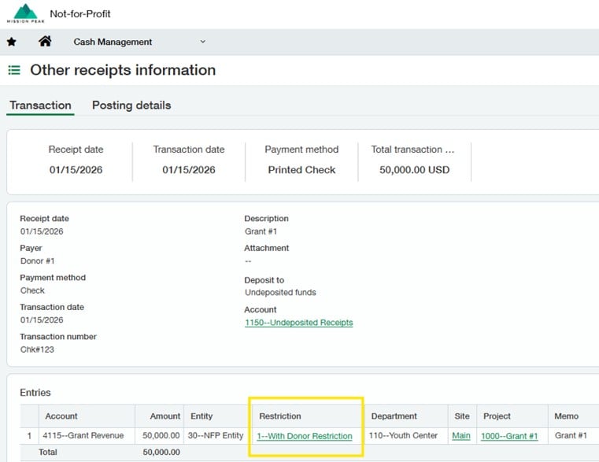Switch to the Transaction tab
Image resolution: width=599 pixels, height=462 pixels.
pyautogui.click(x=40, y=105)
